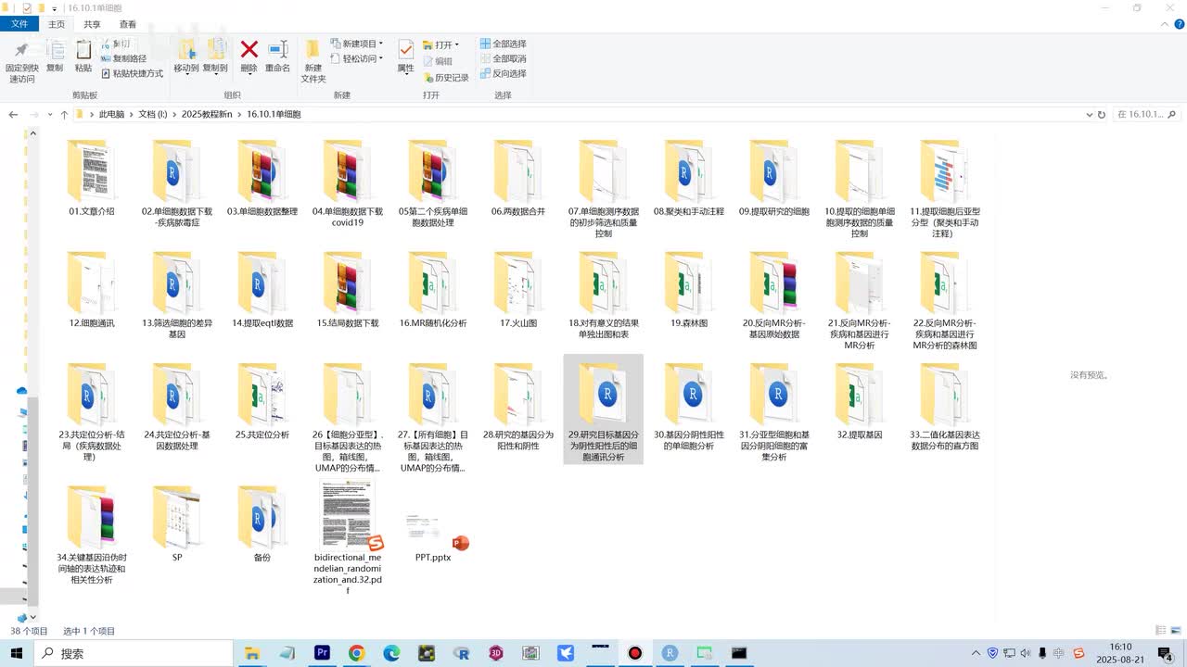
Task: Select the 01.文章介绍 folder
Action: pyautogui.click(x=92, y=179)
